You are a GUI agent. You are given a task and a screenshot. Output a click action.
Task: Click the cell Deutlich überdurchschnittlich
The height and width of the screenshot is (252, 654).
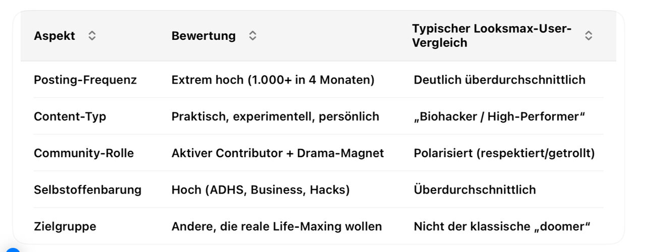tap(500, 80)
